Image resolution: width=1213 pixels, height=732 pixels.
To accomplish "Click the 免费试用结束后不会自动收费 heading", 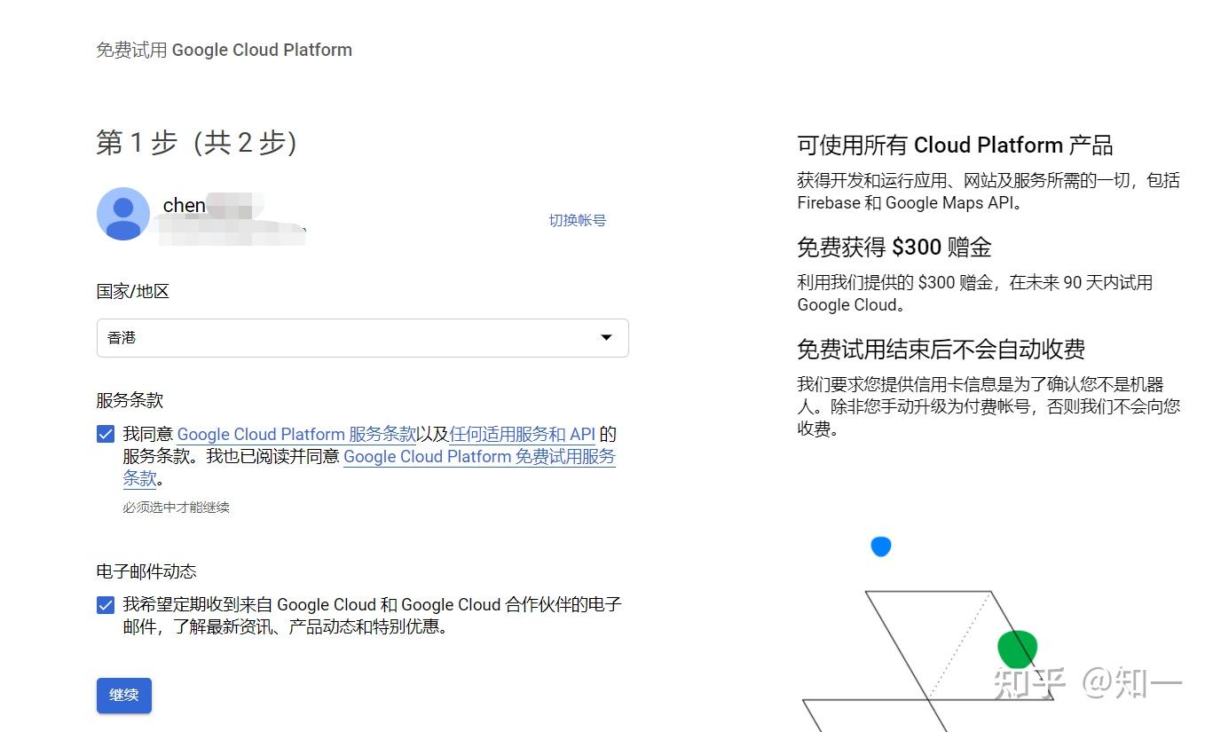I will click(941, 349).
